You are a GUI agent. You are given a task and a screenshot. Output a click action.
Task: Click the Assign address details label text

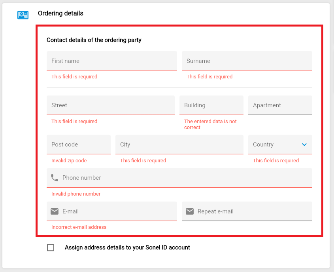click(127, 247)
